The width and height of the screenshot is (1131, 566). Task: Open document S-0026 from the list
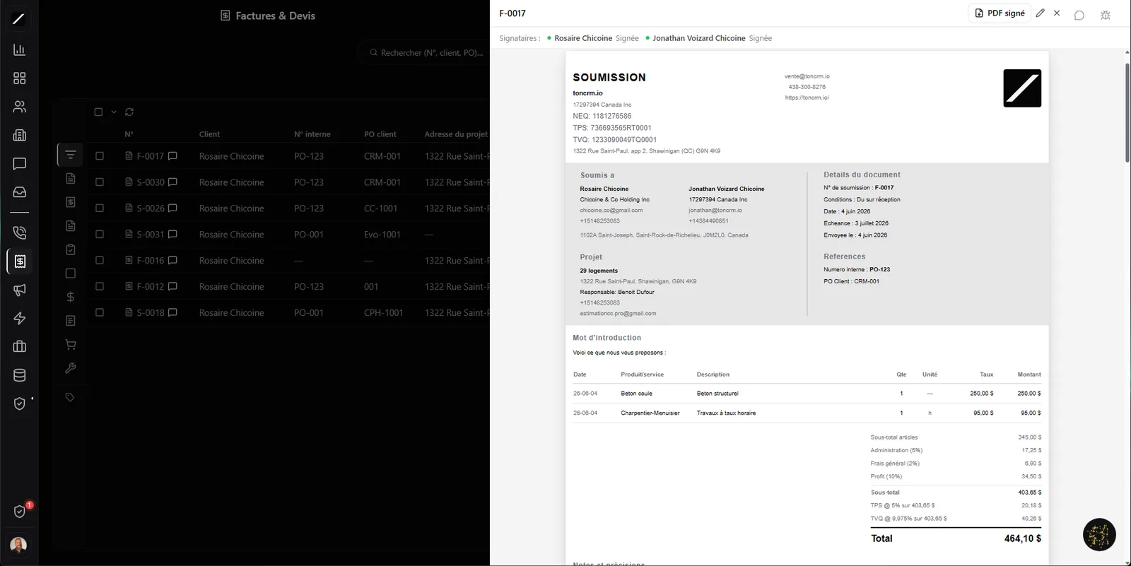(151, 208)
